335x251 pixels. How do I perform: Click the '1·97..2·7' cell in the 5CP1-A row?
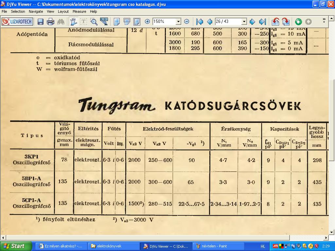[250, 204]
